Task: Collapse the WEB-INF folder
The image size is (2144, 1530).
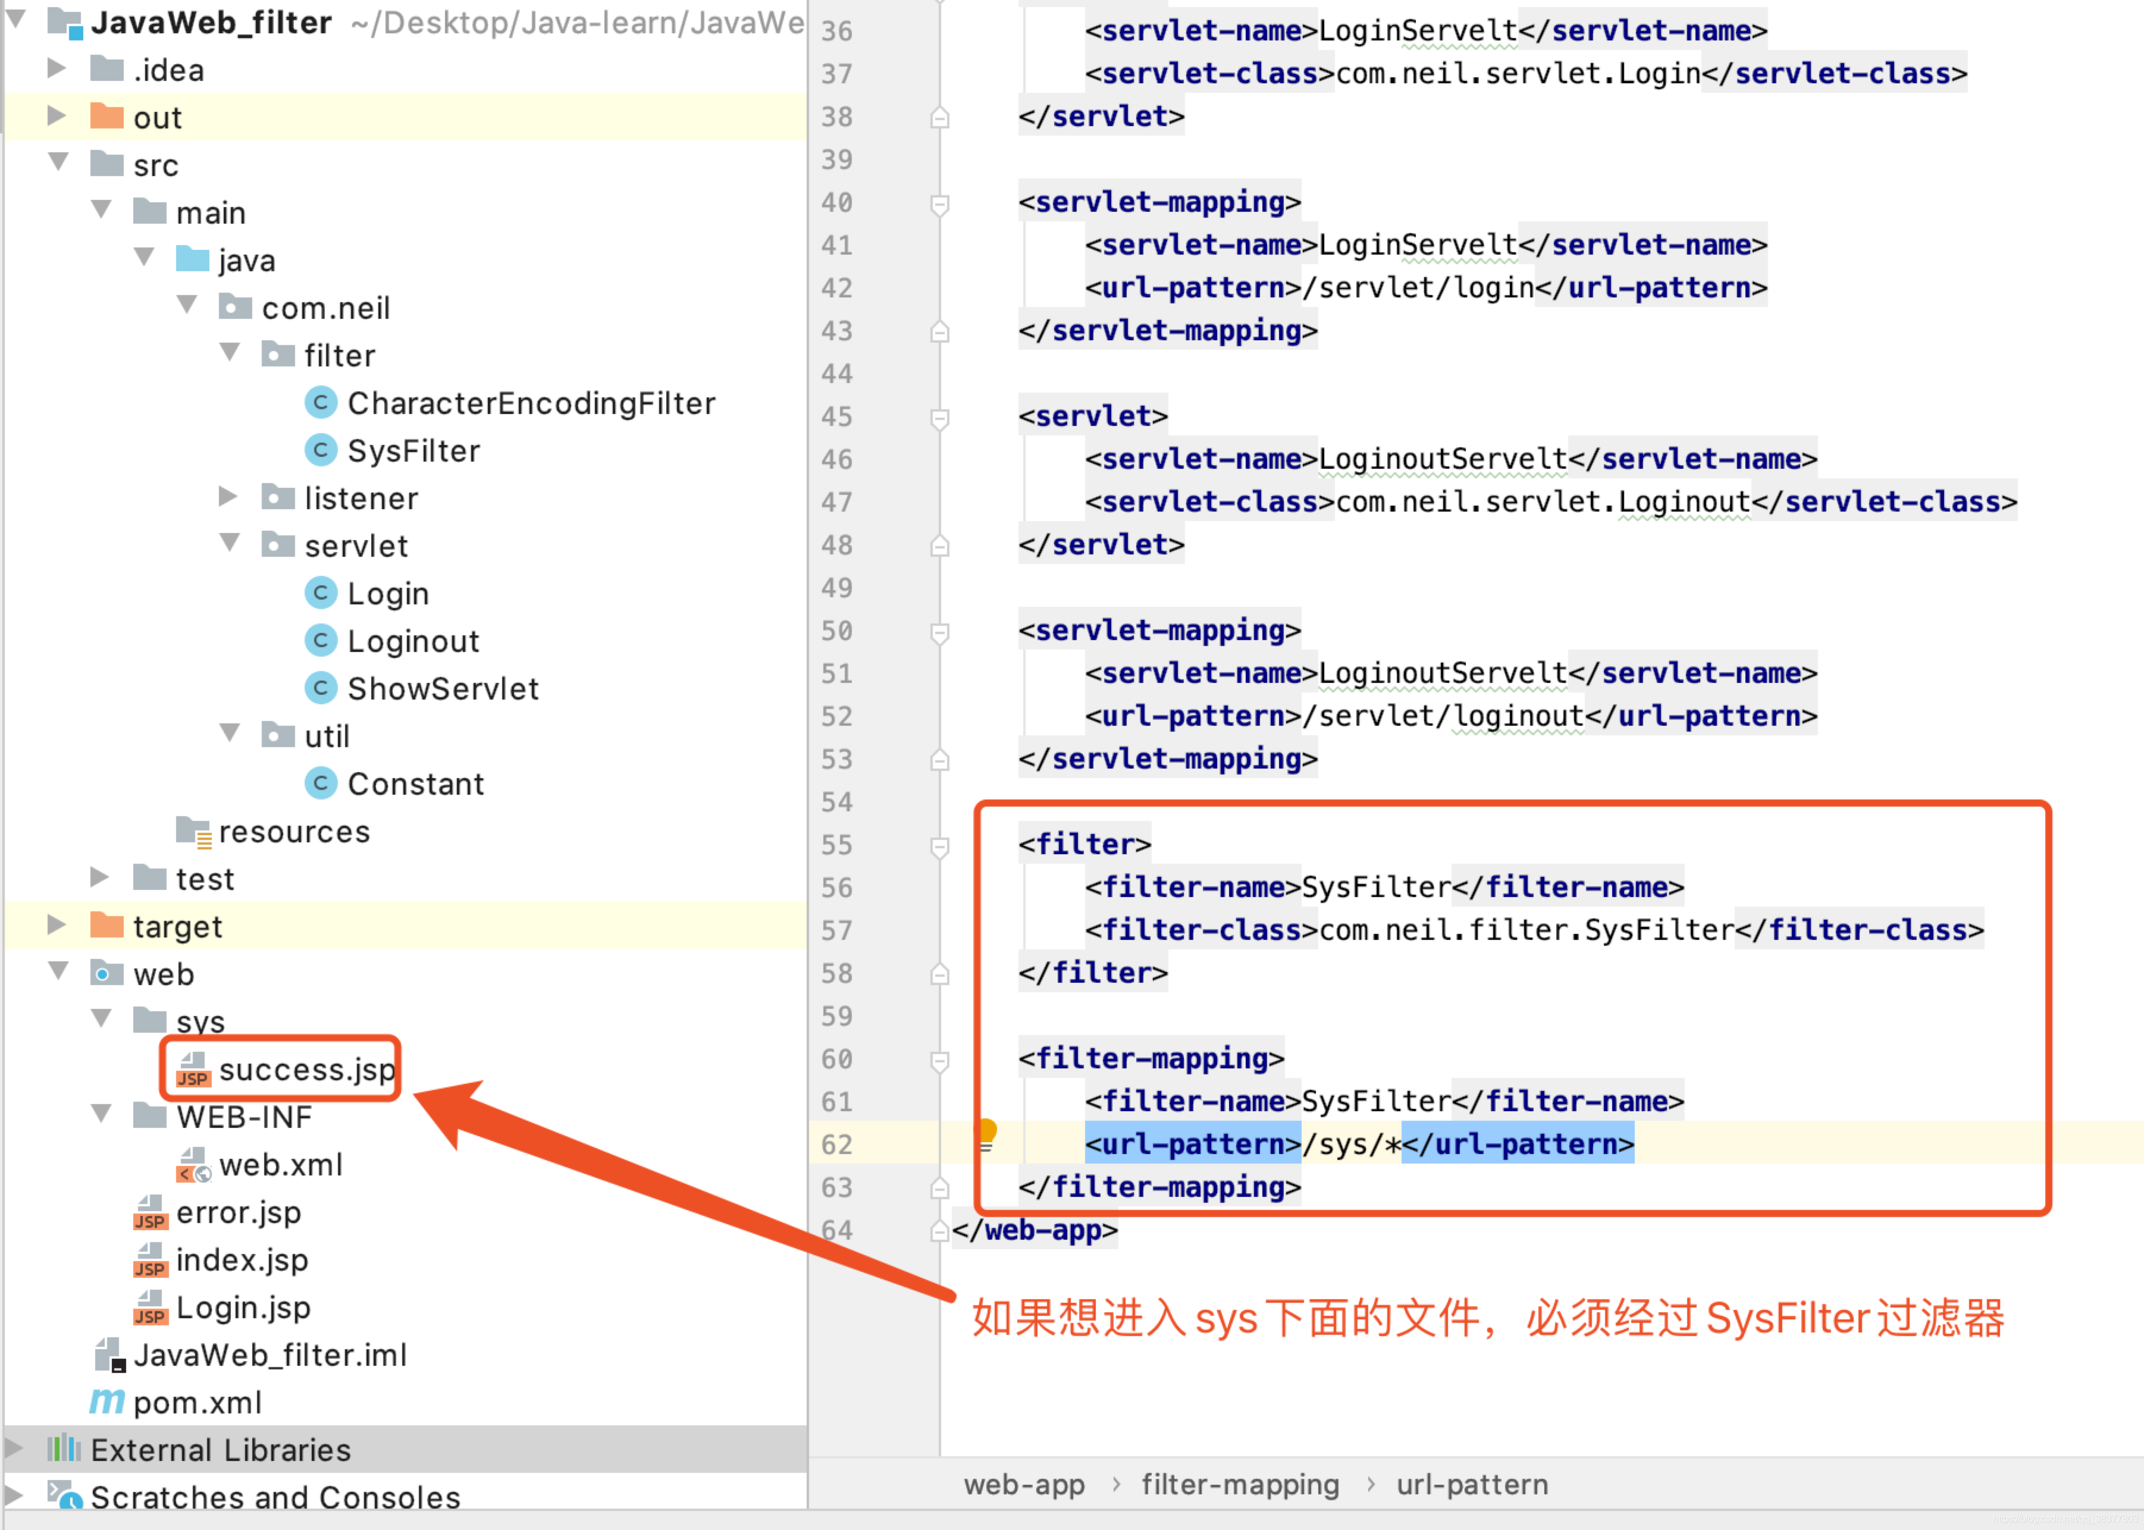Action: point(101,1112)
